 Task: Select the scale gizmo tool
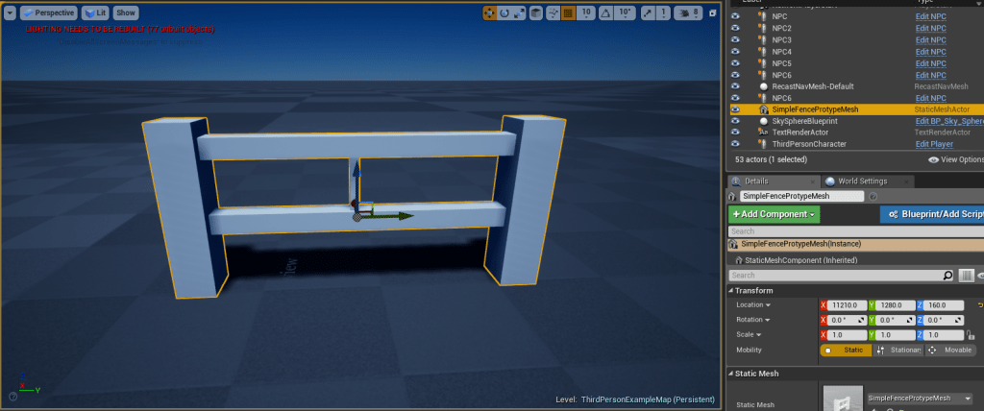pyautogui.click(x=519, y=13)
